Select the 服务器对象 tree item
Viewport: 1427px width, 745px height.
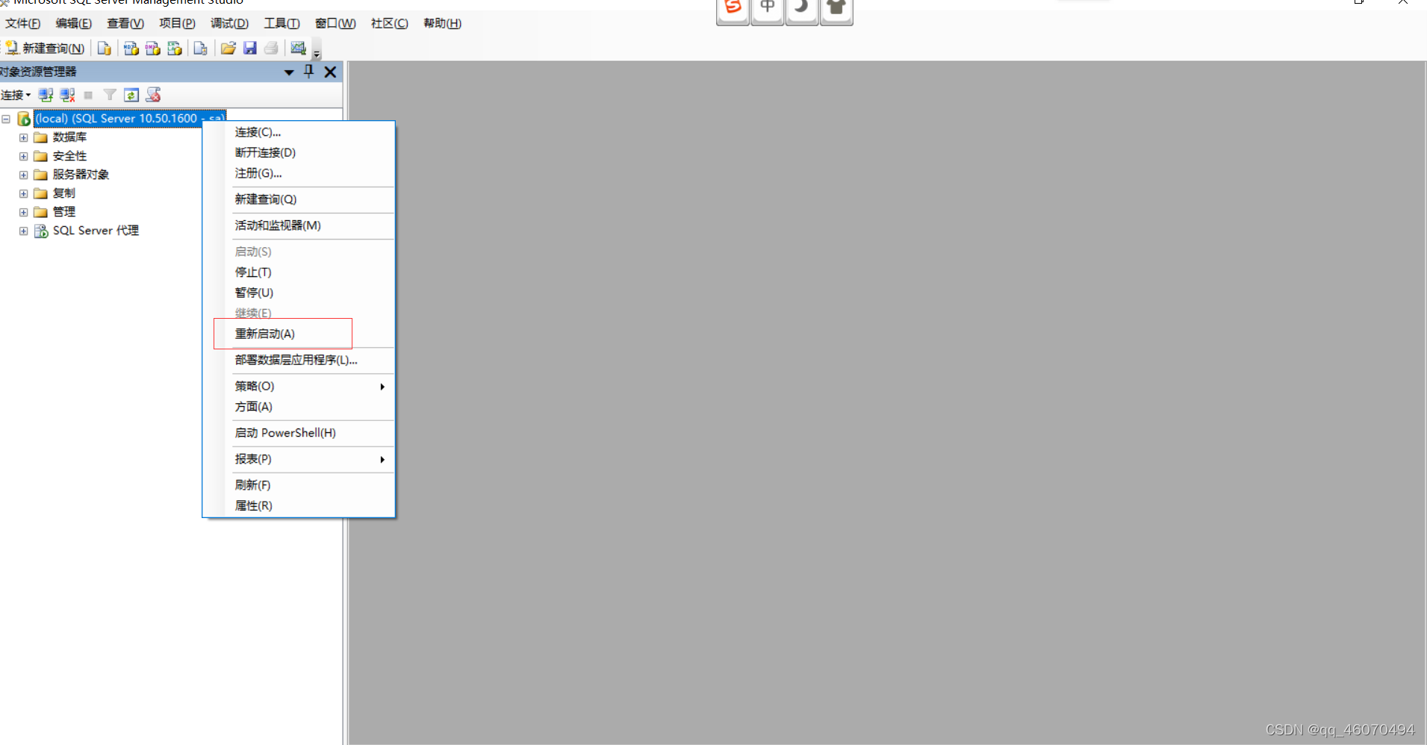click(x=81, y=175)
